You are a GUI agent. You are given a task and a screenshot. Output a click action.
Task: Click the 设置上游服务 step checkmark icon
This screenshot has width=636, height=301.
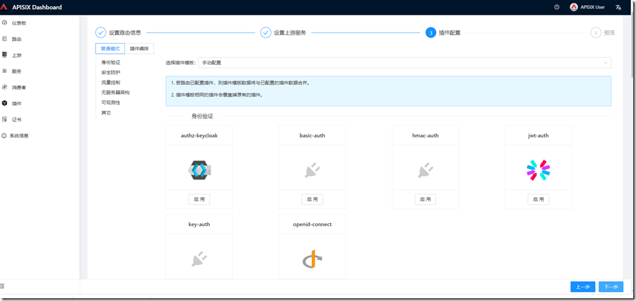[266, 33]
